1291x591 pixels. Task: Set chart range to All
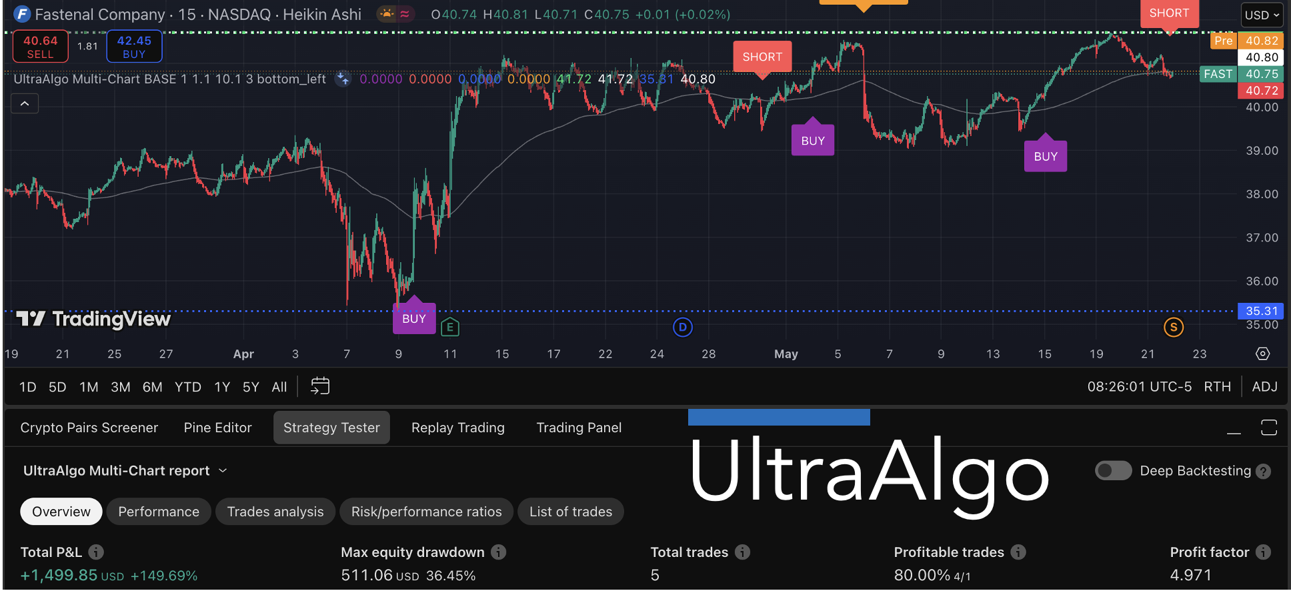click(x=279, y=387)
